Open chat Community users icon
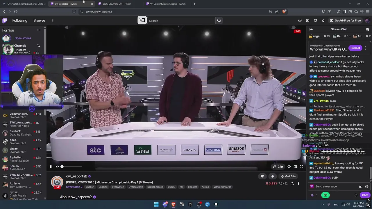The width and height of the screenshot is (372, 209). 367,29
